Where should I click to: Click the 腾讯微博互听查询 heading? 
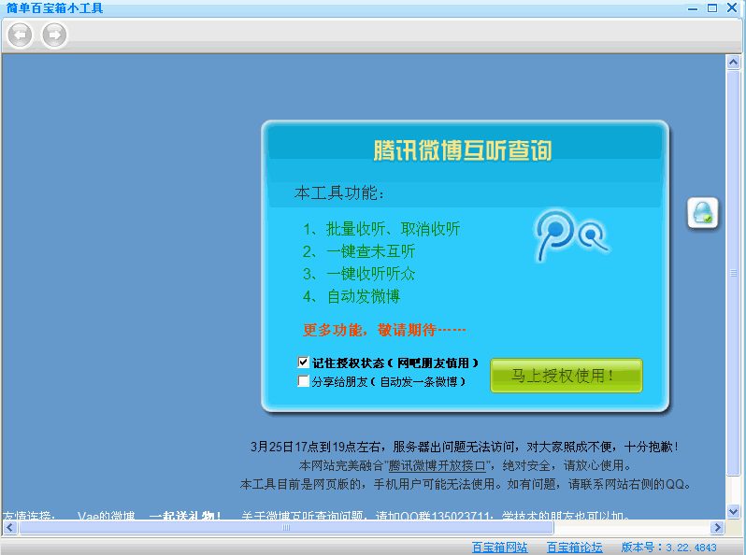click(x=463, y=150)
